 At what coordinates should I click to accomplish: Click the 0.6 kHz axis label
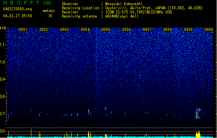click(3, 131)
